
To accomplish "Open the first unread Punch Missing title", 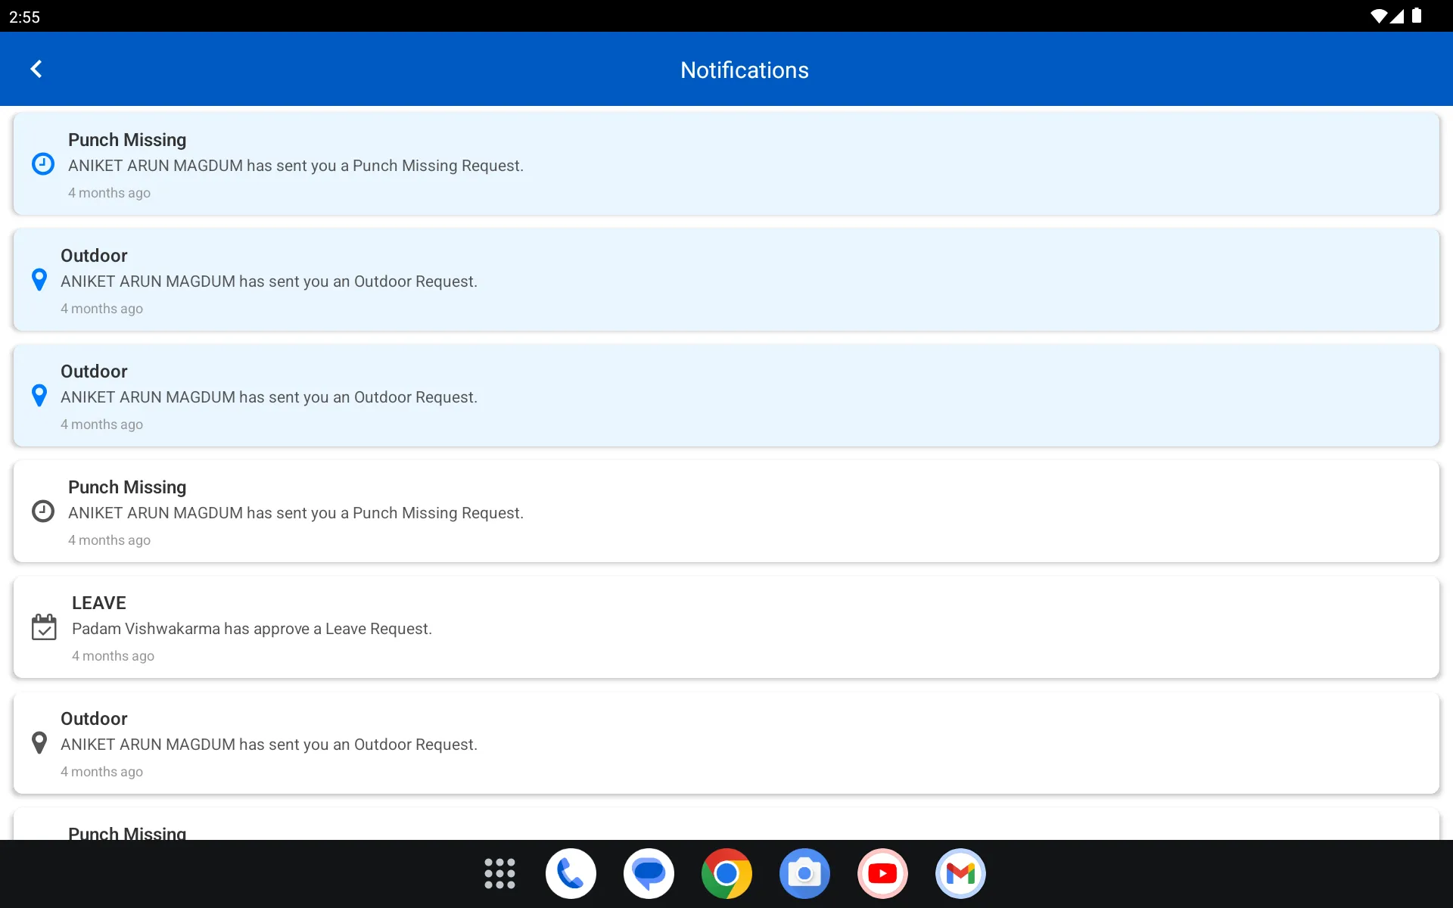I will point(127,140).
